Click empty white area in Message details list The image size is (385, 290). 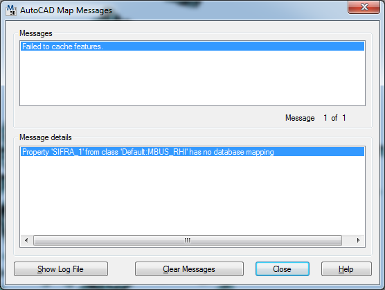pos(192,196)
